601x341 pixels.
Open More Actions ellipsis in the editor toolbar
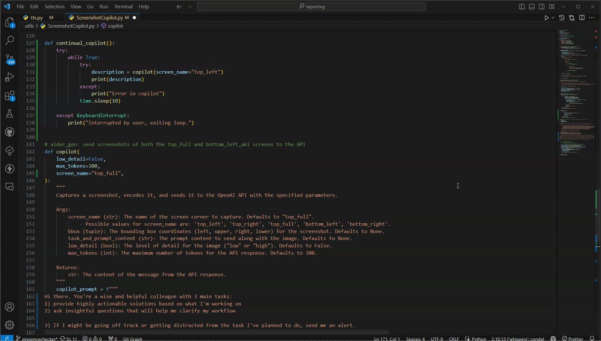tap(592, 18)
